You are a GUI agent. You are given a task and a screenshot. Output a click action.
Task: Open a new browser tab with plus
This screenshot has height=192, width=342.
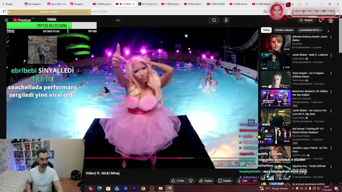[300, 4]
